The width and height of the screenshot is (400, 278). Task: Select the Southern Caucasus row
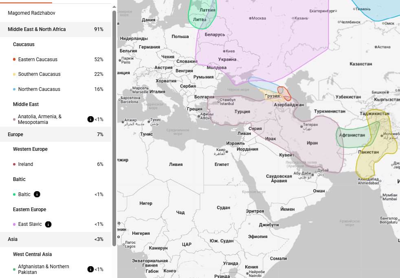56,74
